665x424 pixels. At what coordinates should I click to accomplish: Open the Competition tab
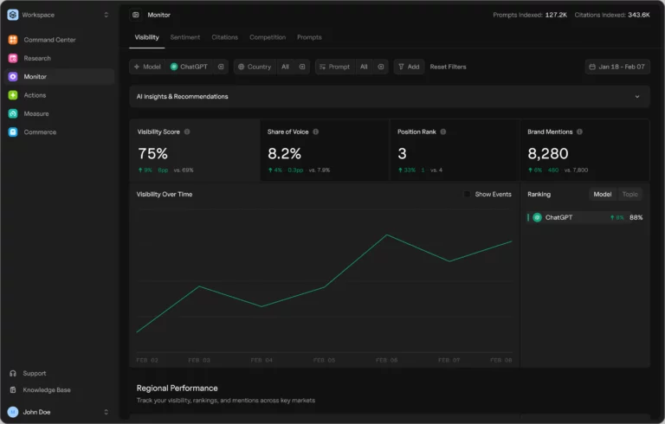coord(268,37)
